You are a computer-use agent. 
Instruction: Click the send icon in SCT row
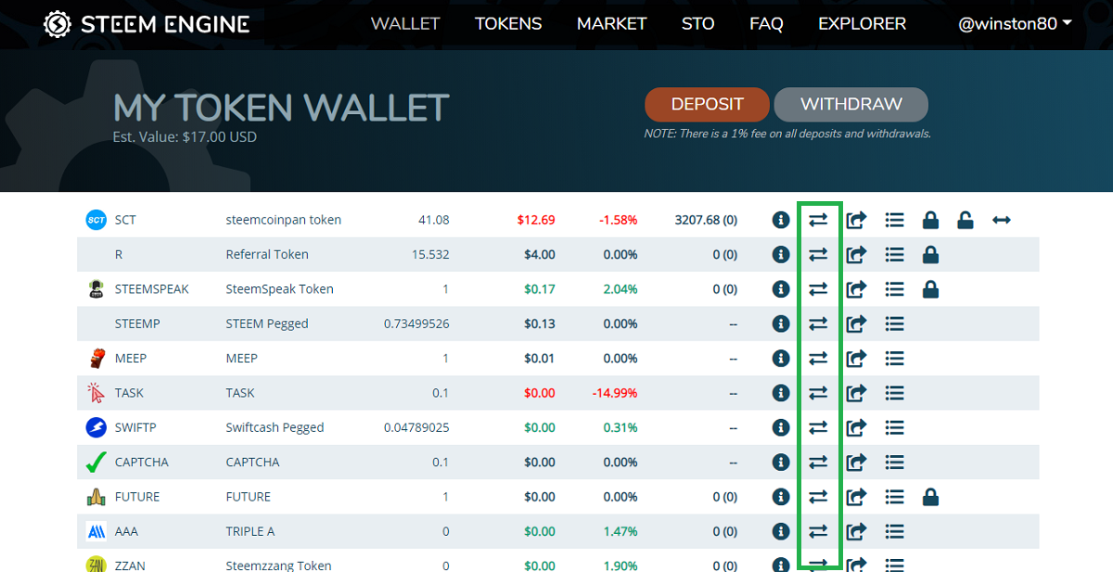click(857, 220)
